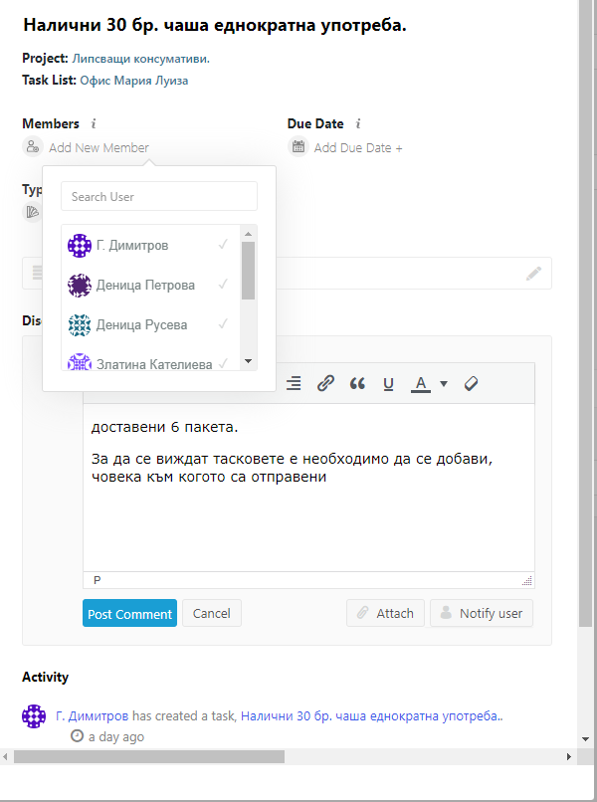597x802 pixels.
Task: Open text color dropdown arrow in editor
Action: pyautogui.click(x=444, y=383)
